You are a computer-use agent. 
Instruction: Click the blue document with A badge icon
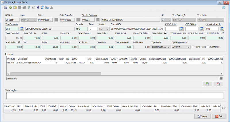(47, 8)
